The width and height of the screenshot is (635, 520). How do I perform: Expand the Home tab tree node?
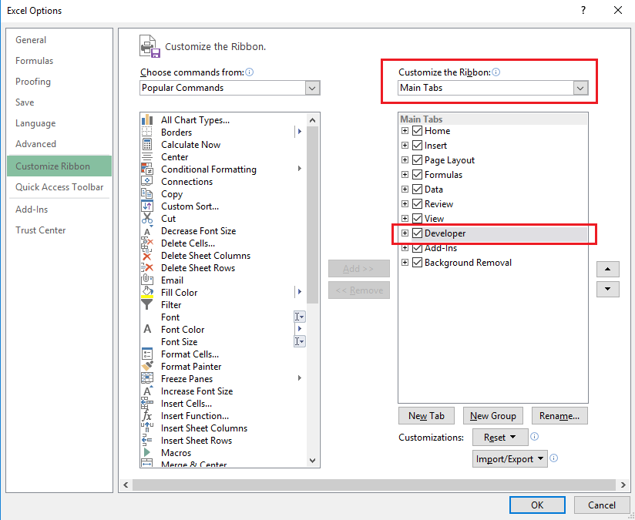[x=405, y=131]
